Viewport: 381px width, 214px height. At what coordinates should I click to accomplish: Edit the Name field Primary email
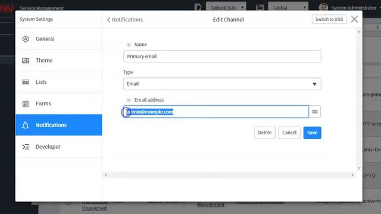222,56
